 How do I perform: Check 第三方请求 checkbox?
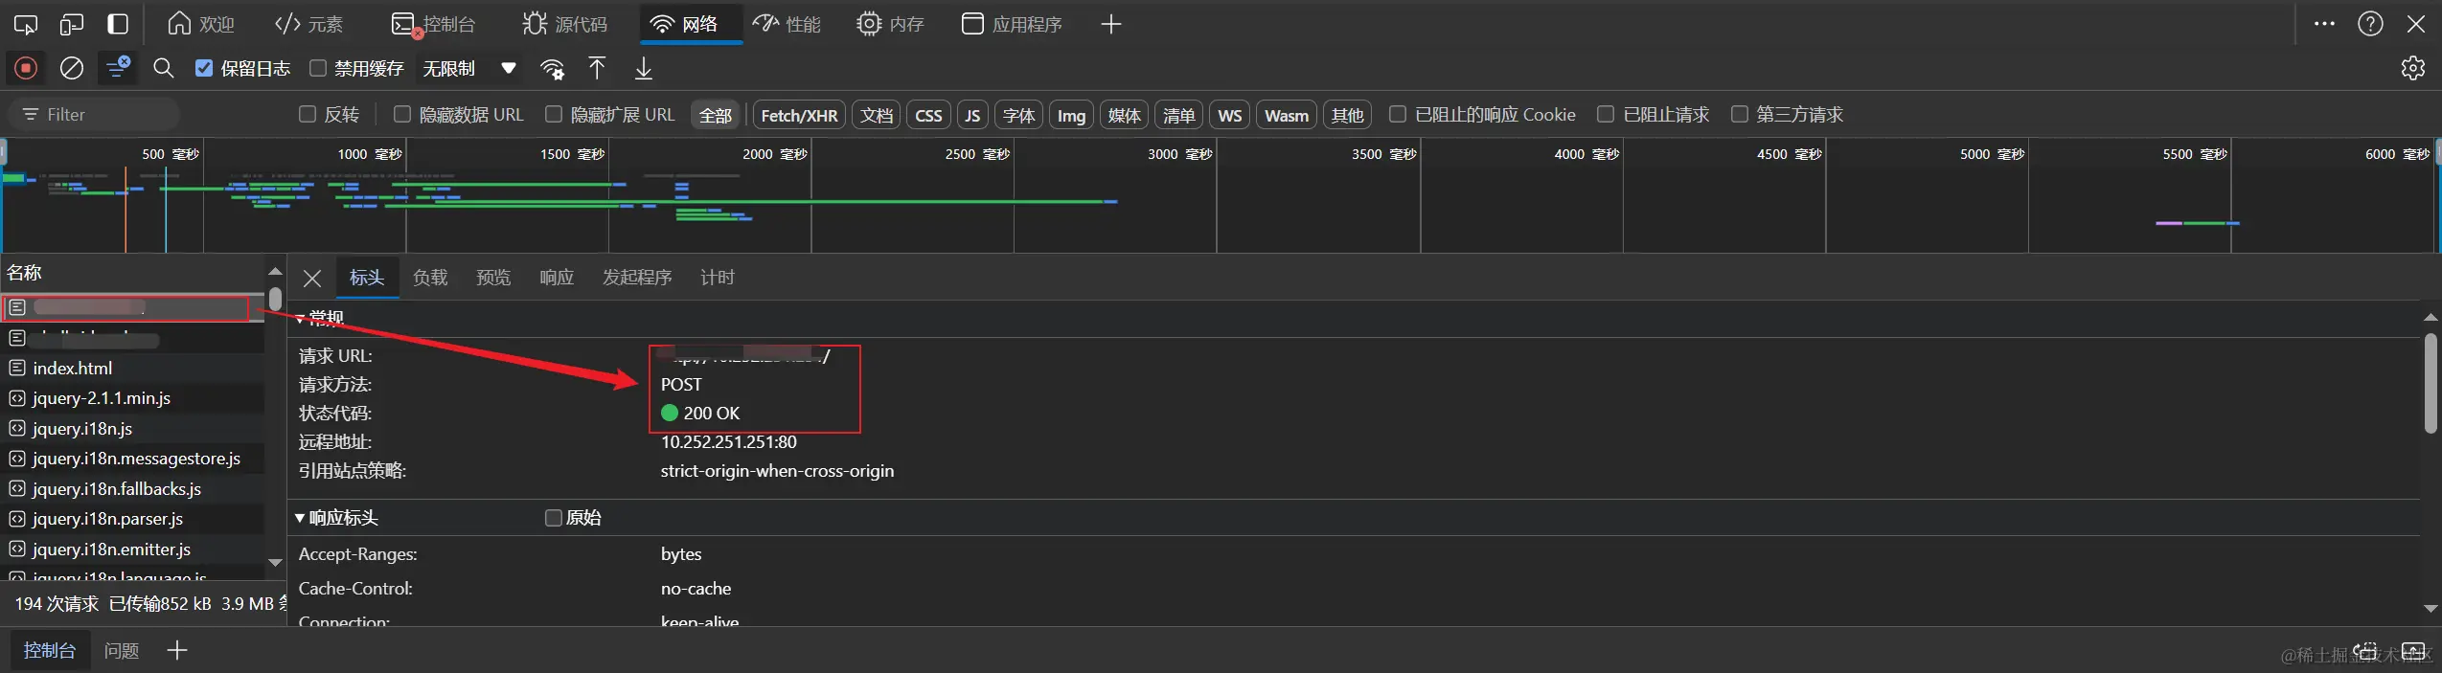pyautogui.click(x=1740, y=114)
